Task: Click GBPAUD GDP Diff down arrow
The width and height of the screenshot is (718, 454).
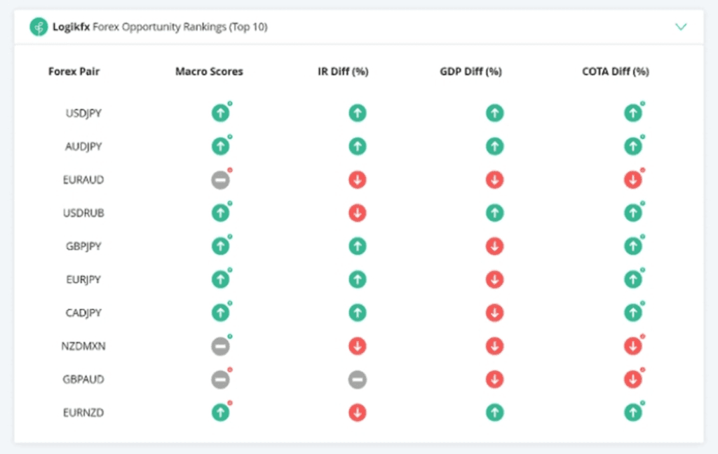Action: 494,380
